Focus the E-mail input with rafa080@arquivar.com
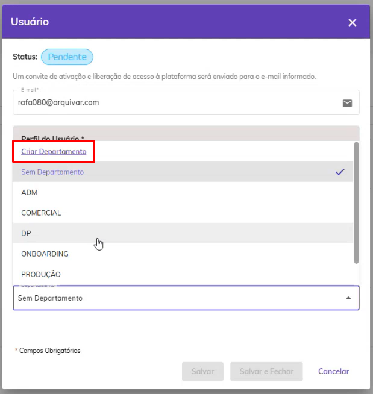Viewport: 373px width, 394px height. pyautogui.click(x=186, y=102)
